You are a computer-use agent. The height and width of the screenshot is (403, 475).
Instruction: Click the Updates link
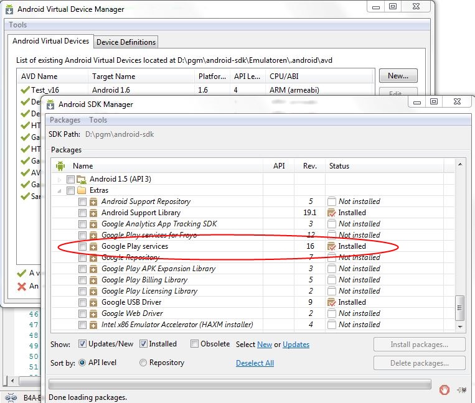click(296, 345)
